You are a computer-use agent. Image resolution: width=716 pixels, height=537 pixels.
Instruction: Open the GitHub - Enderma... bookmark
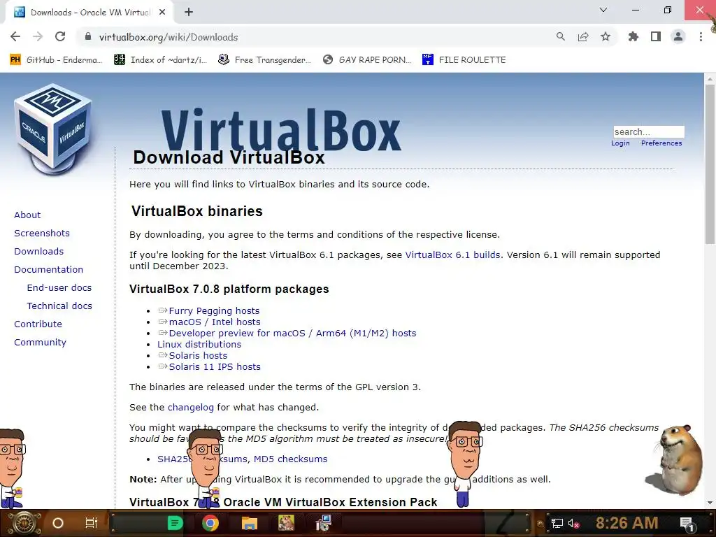56,60
